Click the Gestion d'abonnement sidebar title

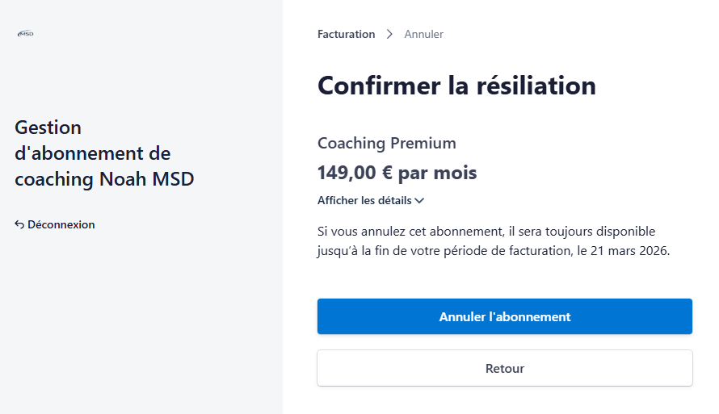[x=104, y=153]
